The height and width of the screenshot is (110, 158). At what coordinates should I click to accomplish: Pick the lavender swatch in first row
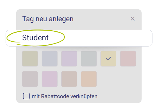pos(69,58)
